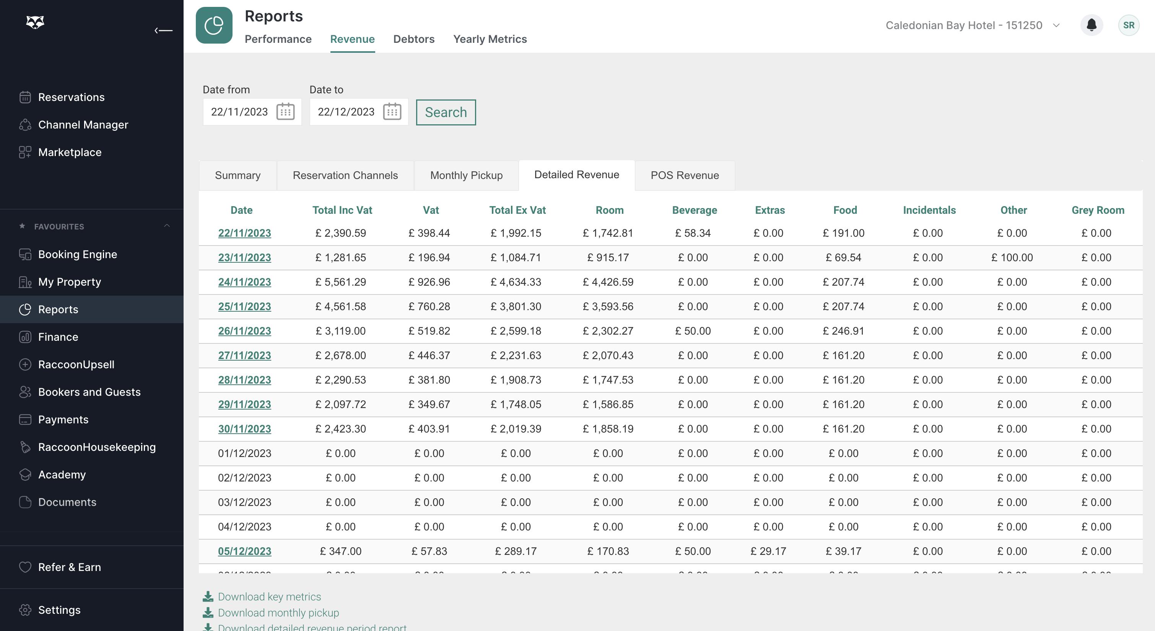Switch to the POS Revenue tab
This screenshot has width=1155, height=631.
click(684, 176)
